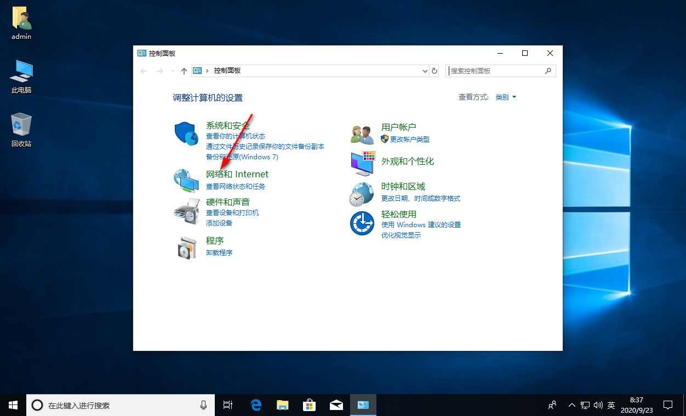Click the 添加设备 link

tap(219, 223)
